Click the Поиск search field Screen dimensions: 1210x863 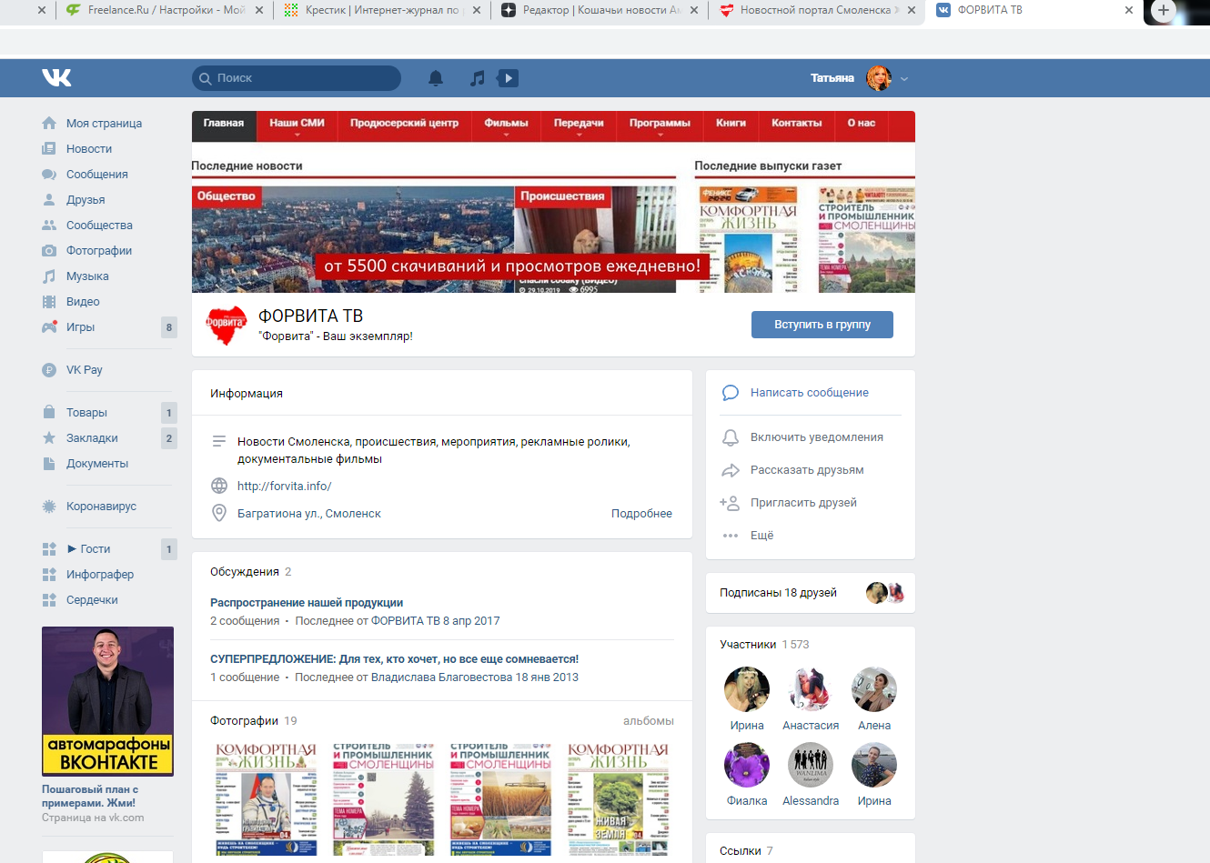(297, 78)
